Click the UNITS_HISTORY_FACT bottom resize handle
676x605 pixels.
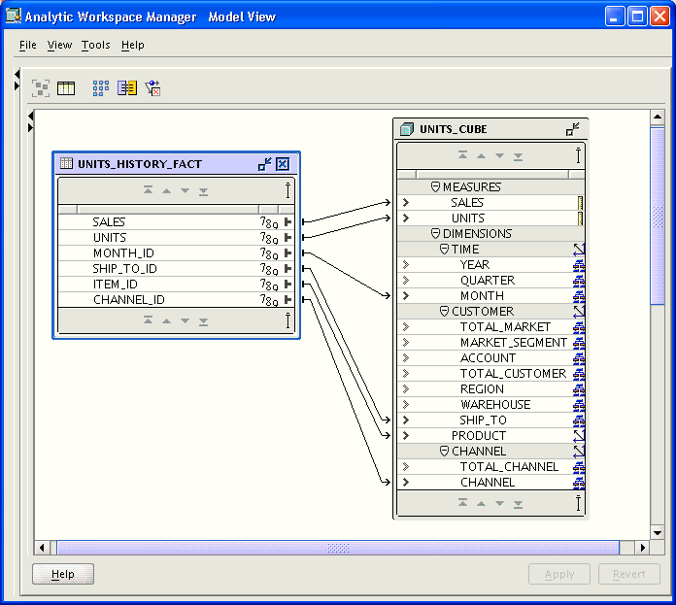(x=288, y=320)
